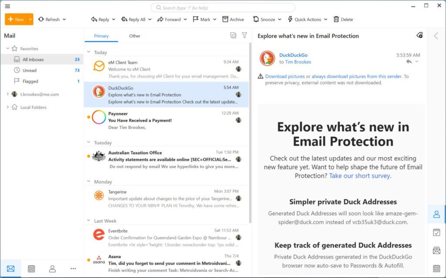
Task: Open the eM Client Team welcome email
Action: [x=166, y=69]
